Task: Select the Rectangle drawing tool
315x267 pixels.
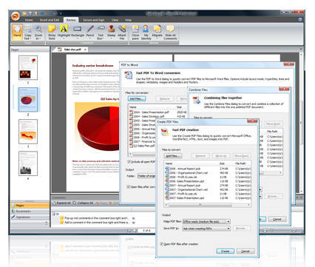Action: (78, 31)
